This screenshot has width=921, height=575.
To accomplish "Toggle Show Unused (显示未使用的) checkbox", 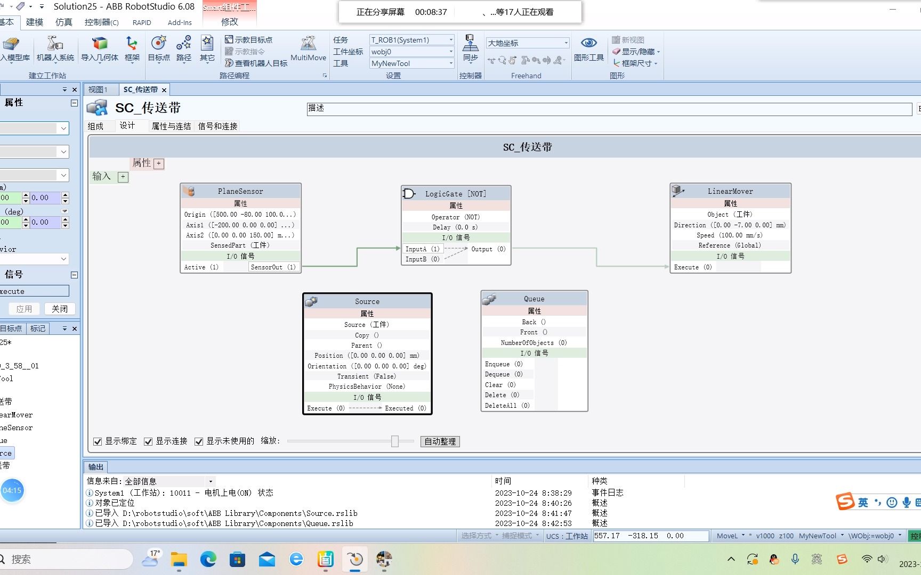I will [x=199, y=441].
